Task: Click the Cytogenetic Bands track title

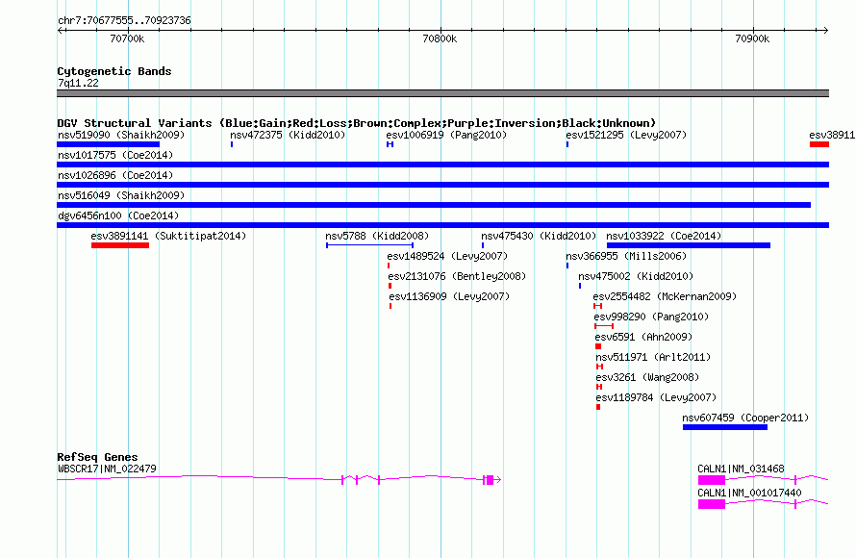Action: tap(114, 71)
